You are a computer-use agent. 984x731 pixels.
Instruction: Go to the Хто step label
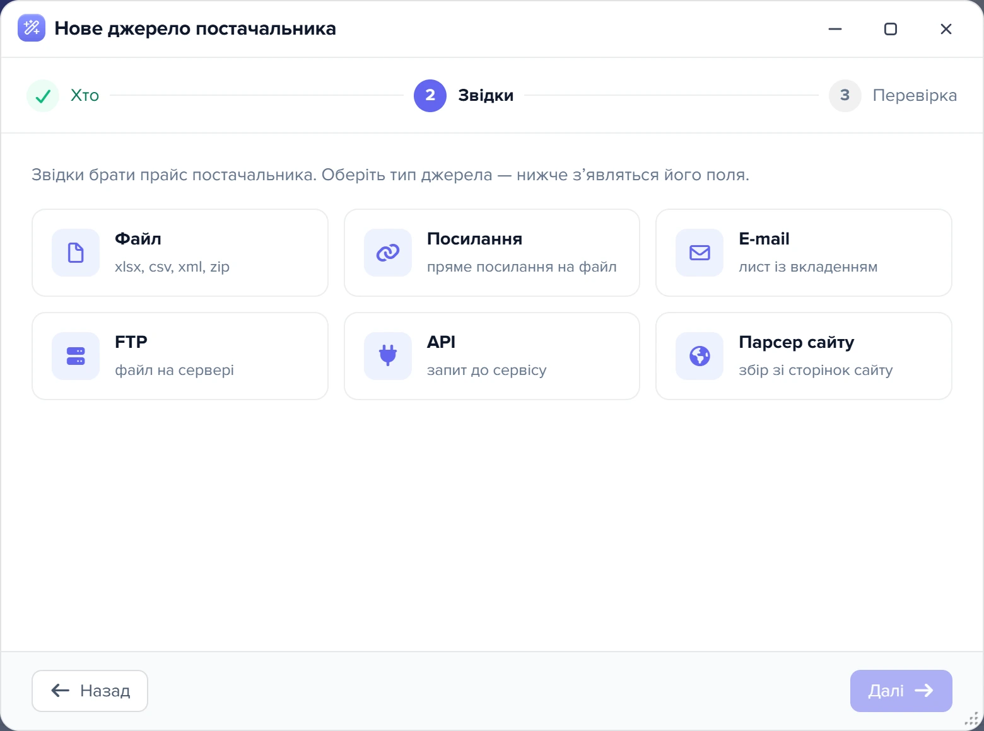(x=85, y=96)
